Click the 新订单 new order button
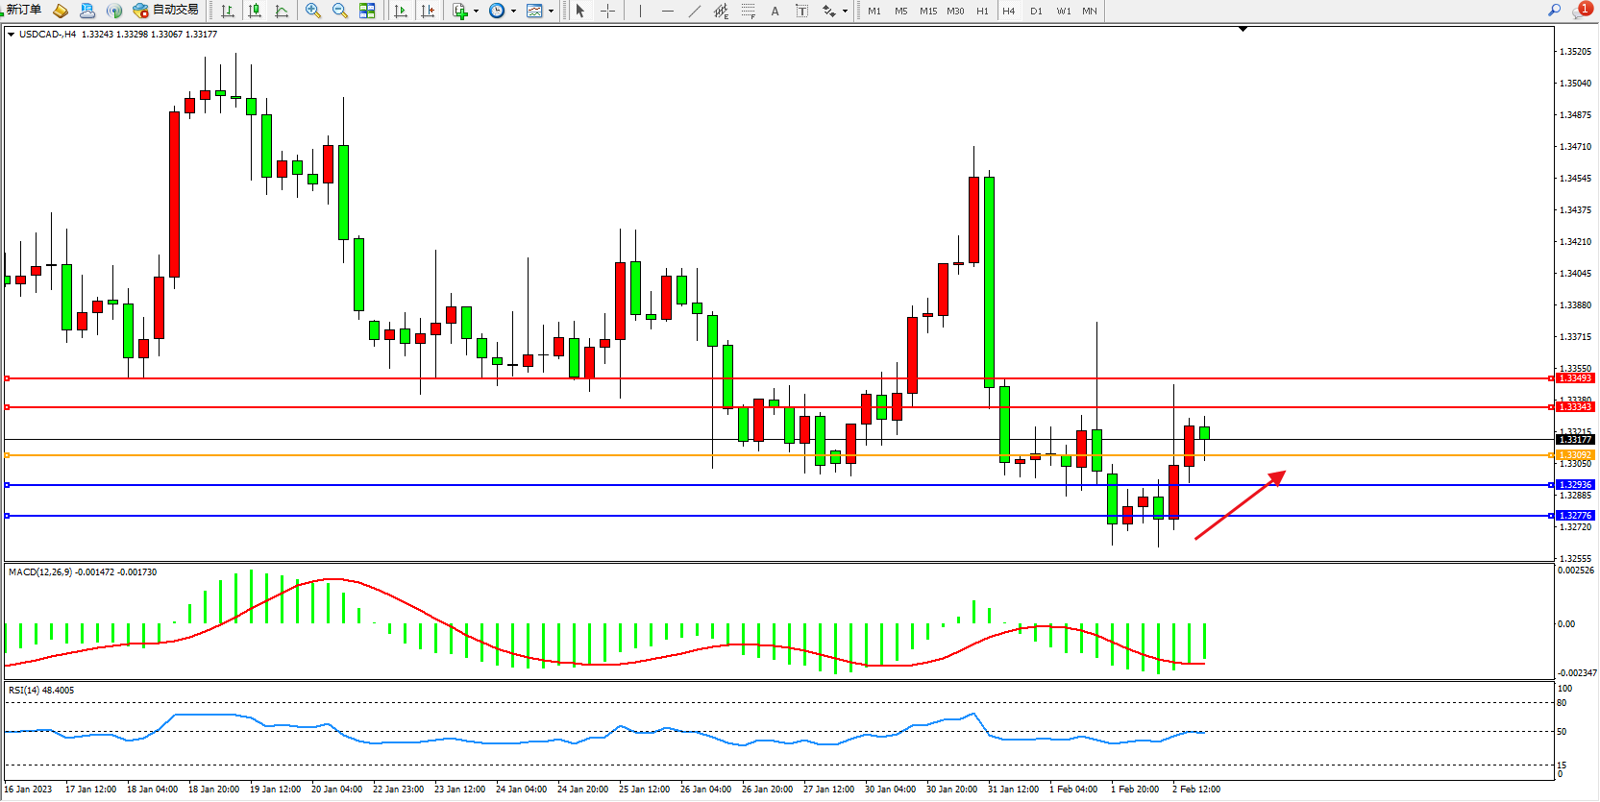 click(x=23, y=10)
